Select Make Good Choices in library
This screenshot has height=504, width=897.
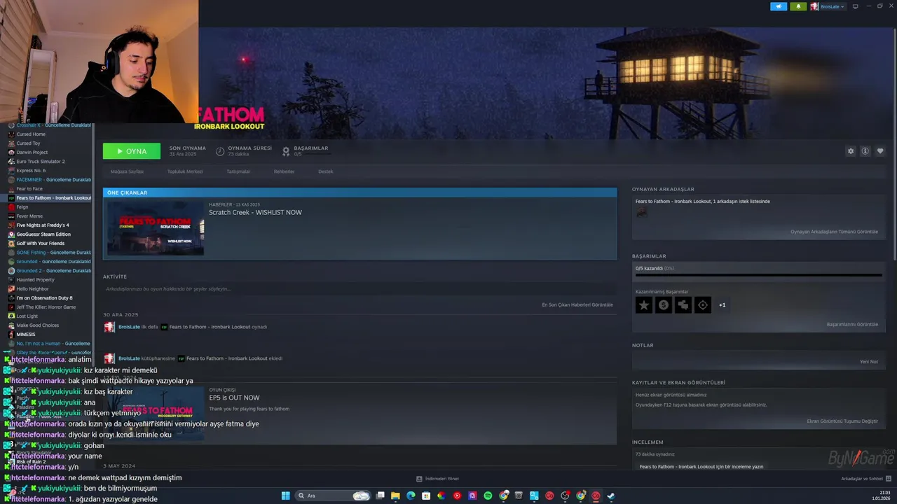click(38, 325)
